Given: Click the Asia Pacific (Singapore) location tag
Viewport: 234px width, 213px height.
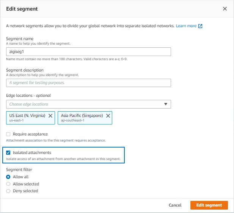Looking at the screenshot, I should tap(85, 118).
